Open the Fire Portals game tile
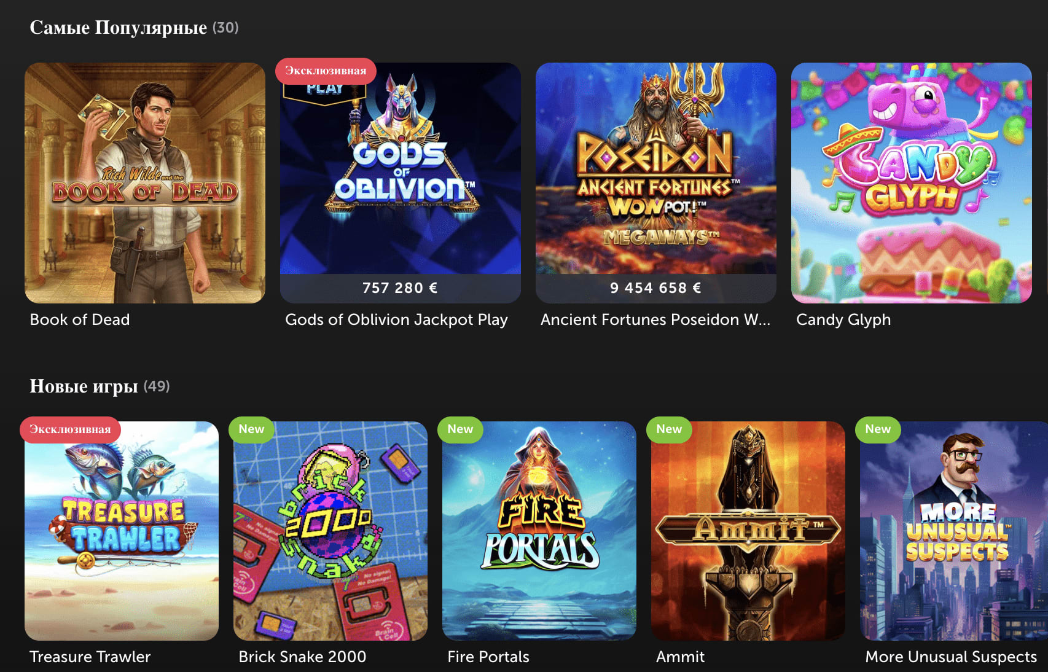 coord(539,531)
